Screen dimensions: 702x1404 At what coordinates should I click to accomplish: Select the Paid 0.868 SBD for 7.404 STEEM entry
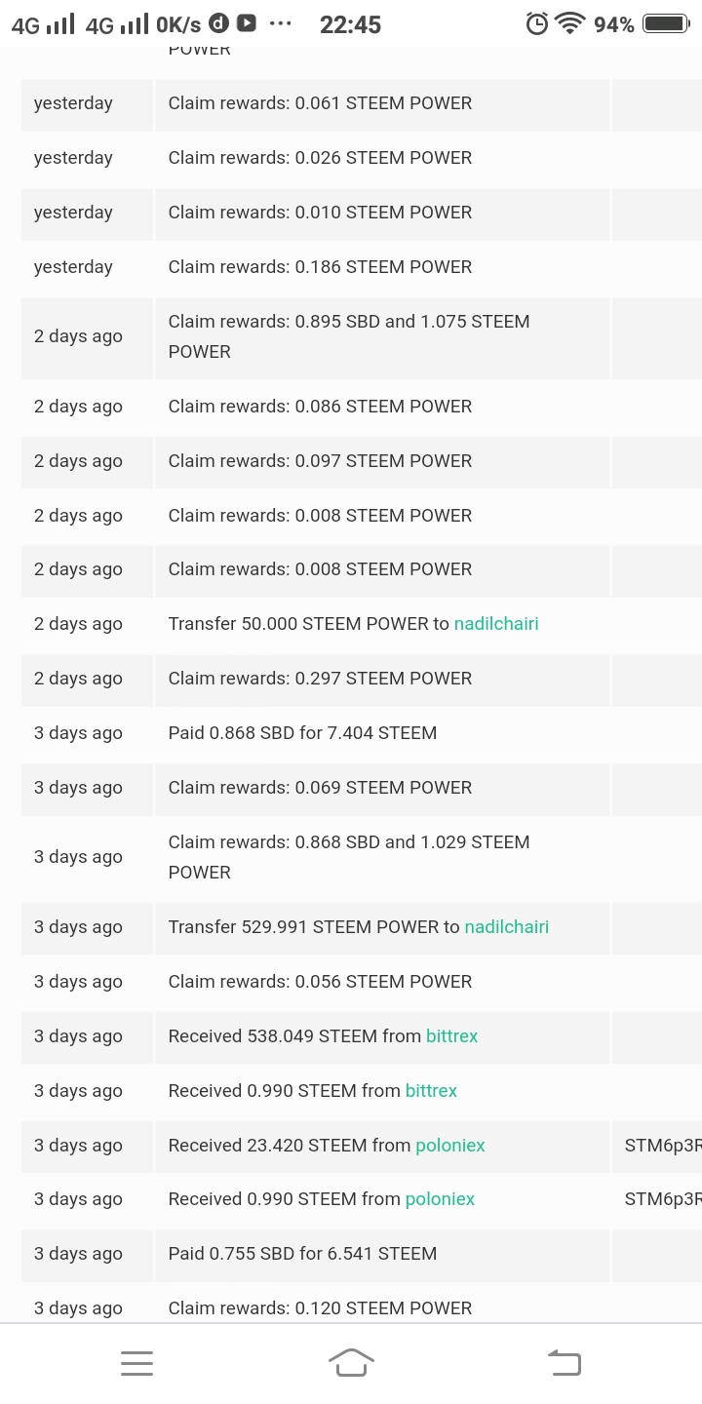point(302,733)
